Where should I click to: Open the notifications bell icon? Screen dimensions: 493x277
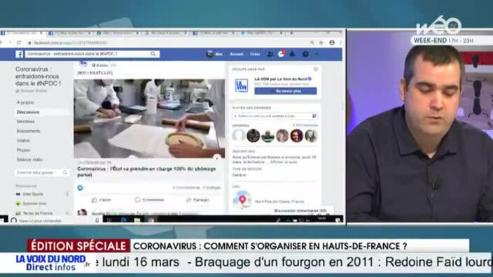coord(292,54)
